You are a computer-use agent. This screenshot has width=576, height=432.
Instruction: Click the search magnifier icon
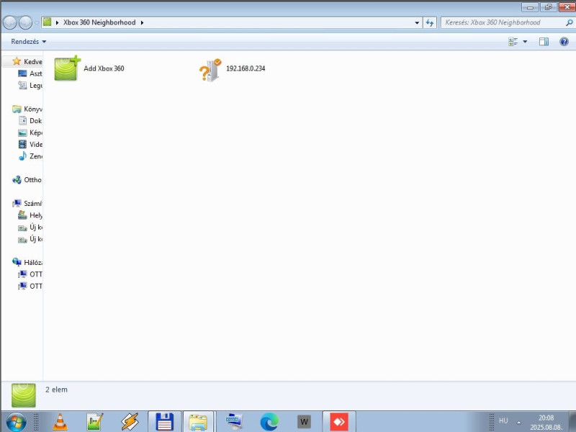tap(569, 22)
